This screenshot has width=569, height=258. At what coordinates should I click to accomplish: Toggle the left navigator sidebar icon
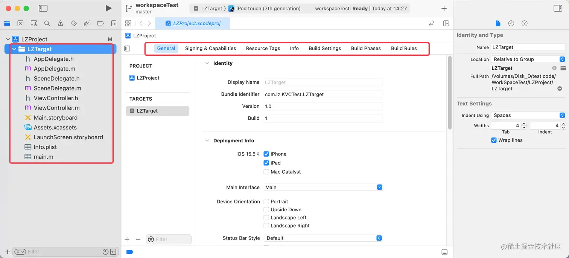pyautogui.click(x=43, y=8)
